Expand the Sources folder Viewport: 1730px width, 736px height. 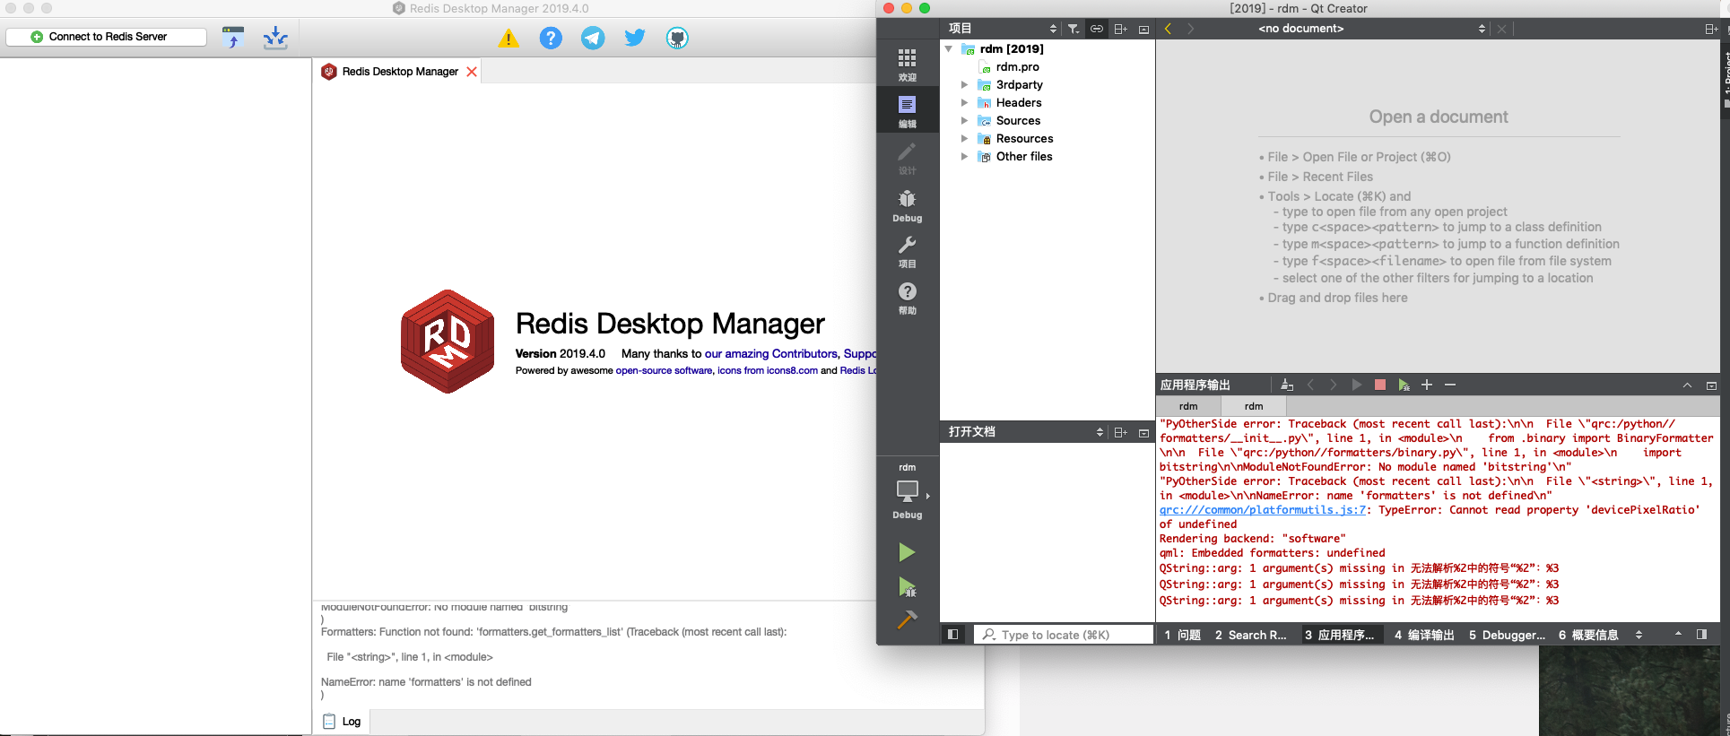point(965,121)
